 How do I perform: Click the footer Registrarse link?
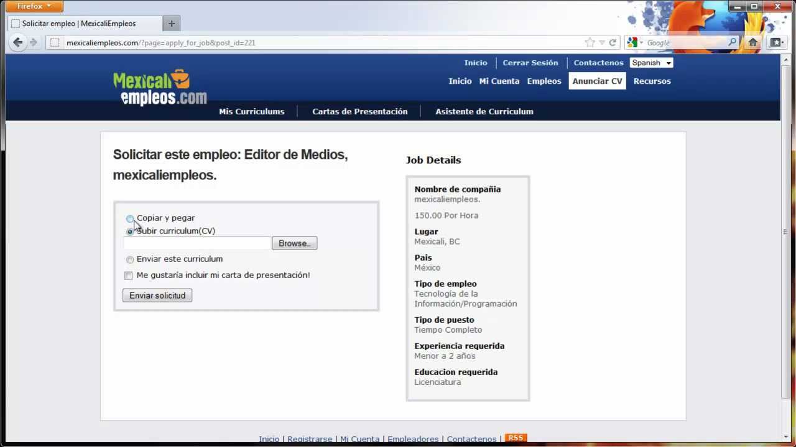click(310, 439)
